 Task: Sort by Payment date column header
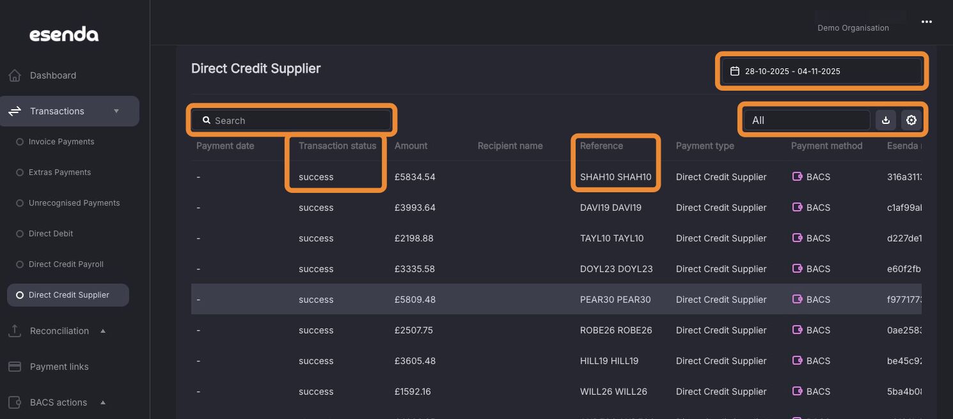click(225, 146)
